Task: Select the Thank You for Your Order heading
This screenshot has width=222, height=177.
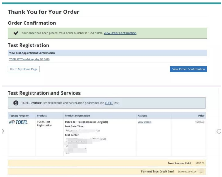Action: coord(44,12)
